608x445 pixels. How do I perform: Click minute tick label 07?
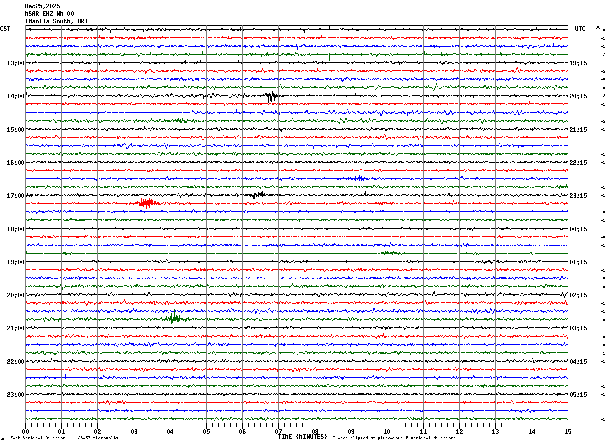(278, 431)
